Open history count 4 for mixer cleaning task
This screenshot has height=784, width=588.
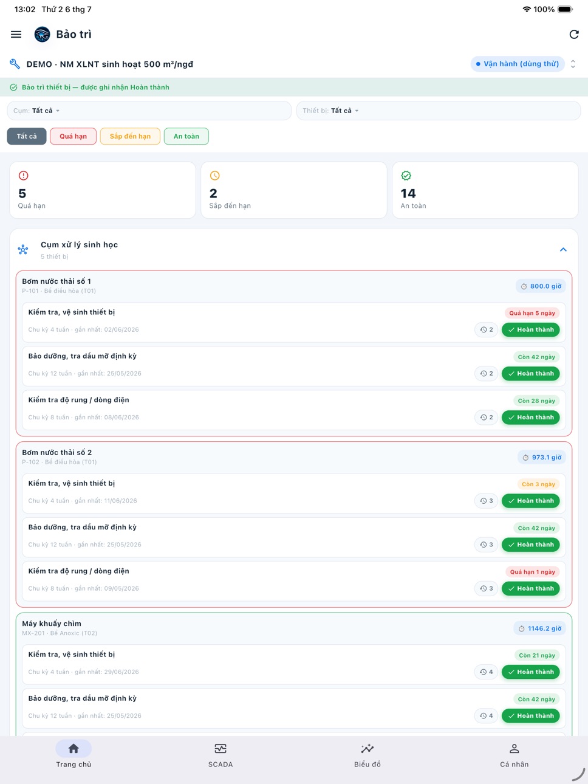pyautogui.click(x=487, y=672)
